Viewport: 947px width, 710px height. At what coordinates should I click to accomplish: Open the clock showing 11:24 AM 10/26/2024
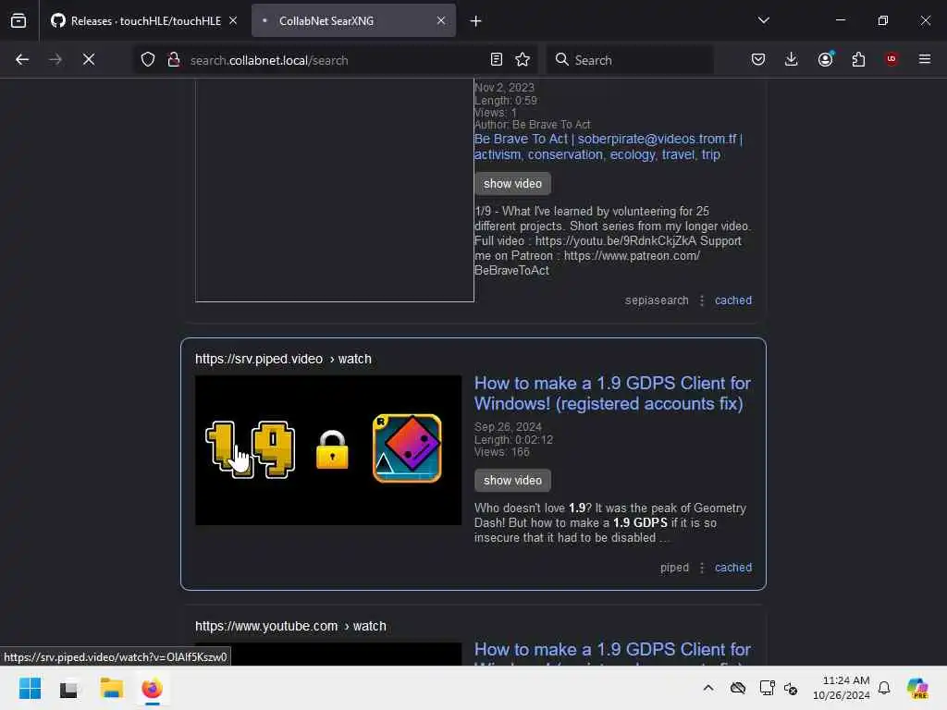pyautogui.click(x=841, y=688)
